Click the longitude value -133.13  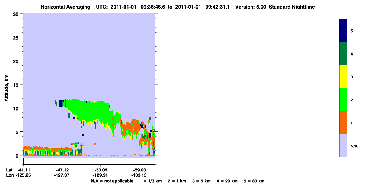[x=139, y=175]
